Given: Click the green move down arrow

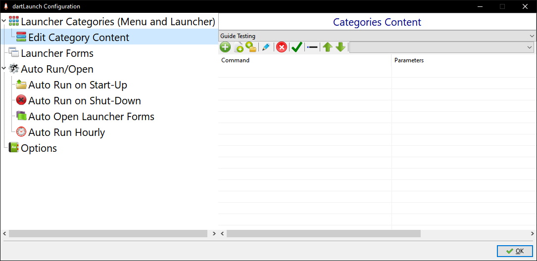Looking at the screenshot, I should click(x=341, y=47).
